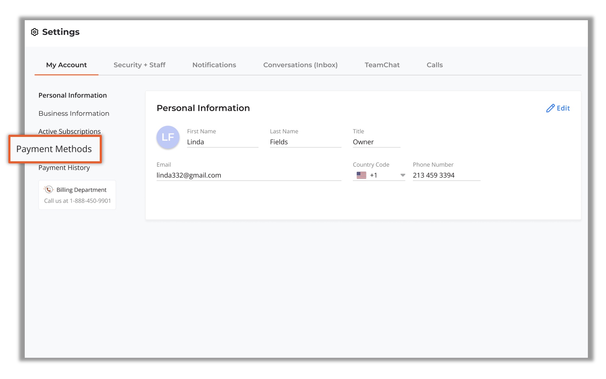The image size is (606, 379).
Task: Select Personal Information in sidebar
Action: pyautogui.click(x=73, y=95)
